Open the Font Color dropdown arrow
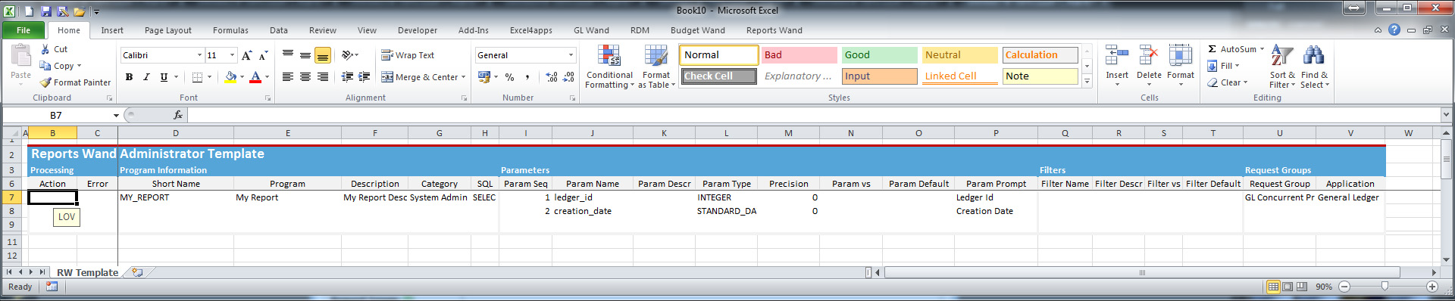This screenshot has width=1455, height=301. coord(267,77)
